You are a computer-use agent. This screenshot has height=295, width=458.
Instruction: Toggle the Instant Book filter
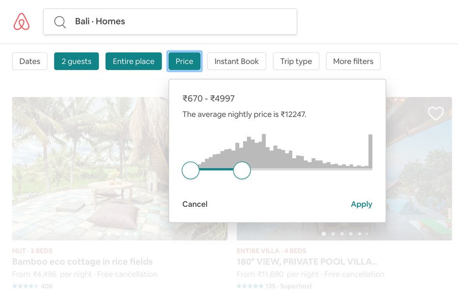(237, 61)
